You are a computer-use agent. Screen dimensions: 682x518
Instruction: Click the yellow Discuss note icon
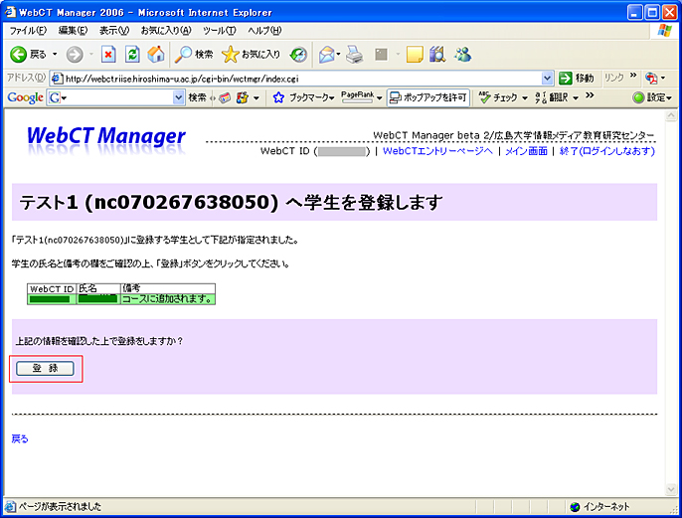tap(415, 55)
